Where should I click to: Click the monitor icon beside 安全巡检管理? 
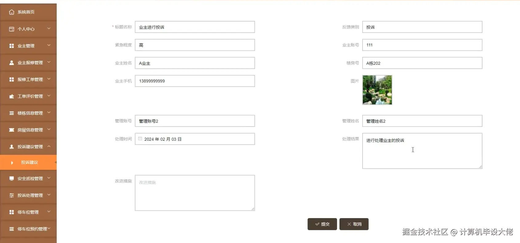[12, 178]
